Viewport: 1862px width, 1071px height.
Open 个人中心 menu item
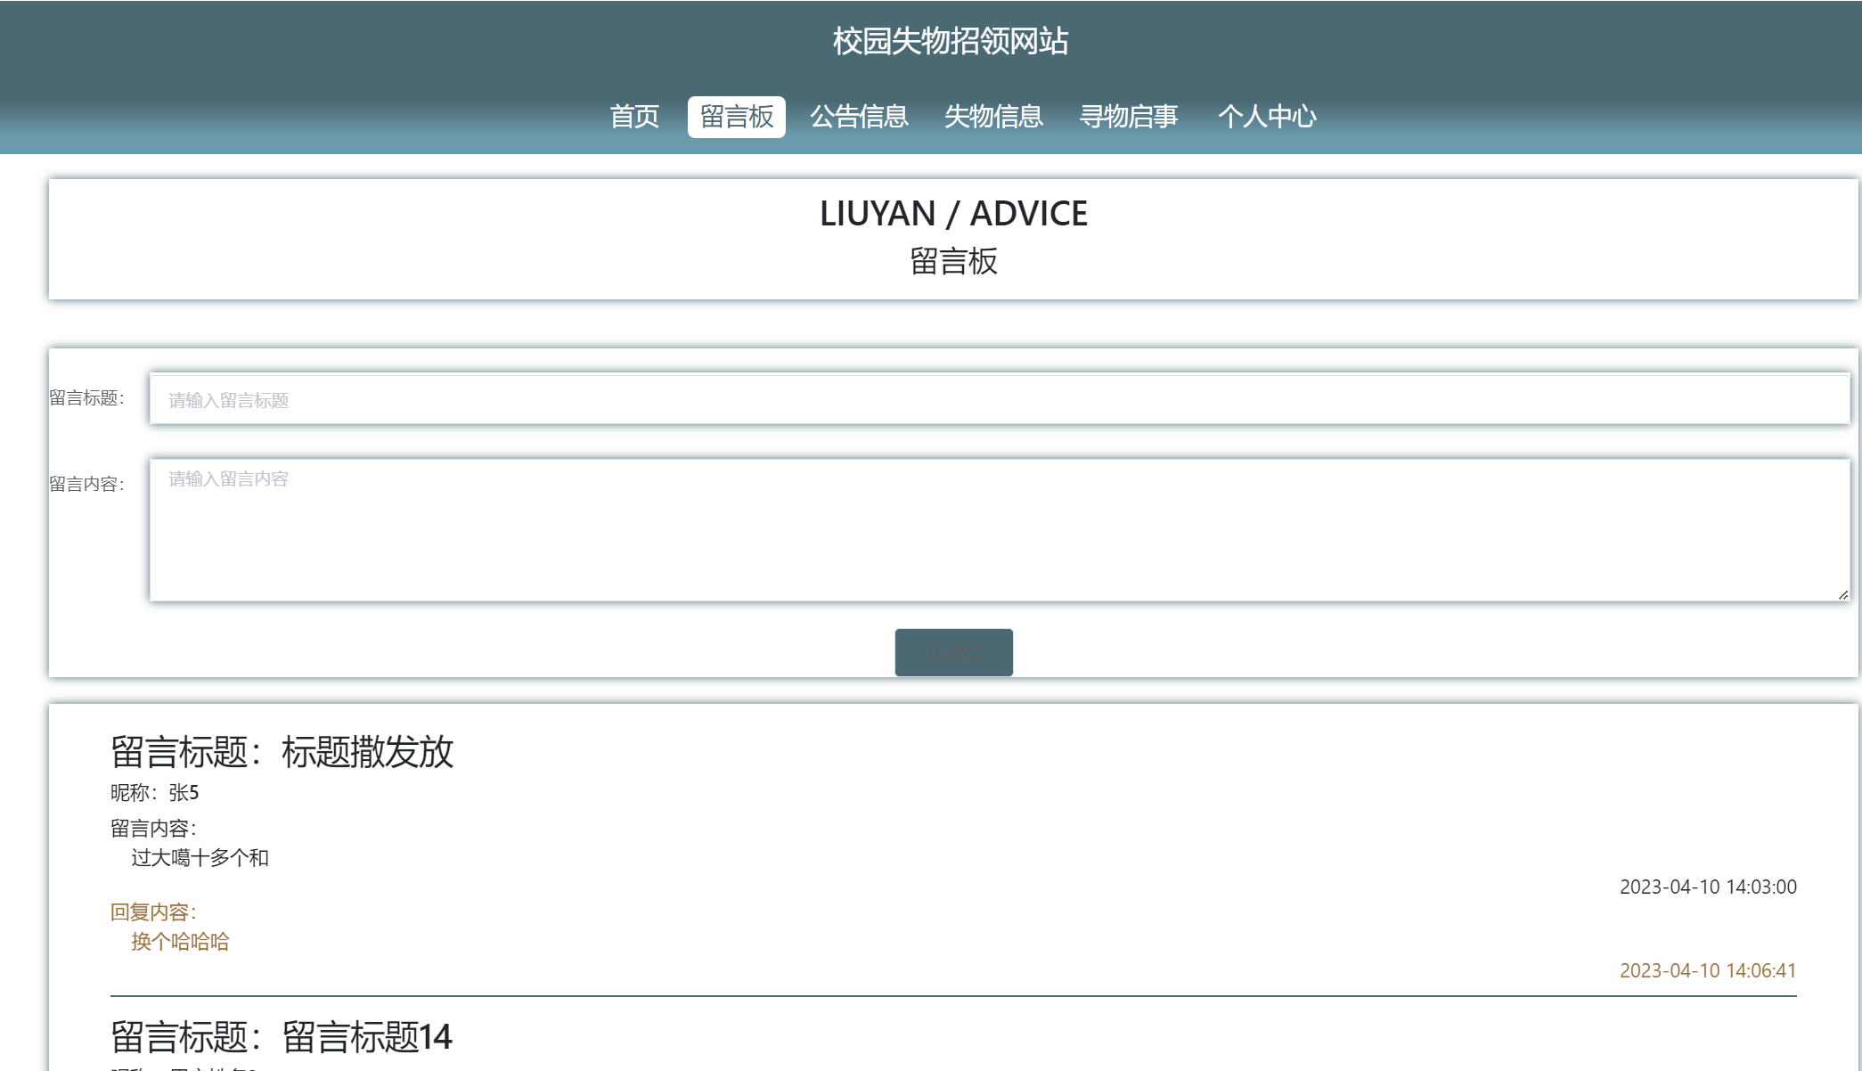coord(1266,117)
